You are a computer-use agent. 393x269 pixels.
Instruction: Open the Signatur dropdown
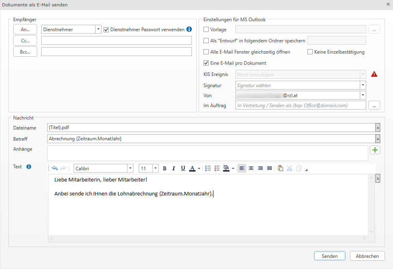pos(362,85)
